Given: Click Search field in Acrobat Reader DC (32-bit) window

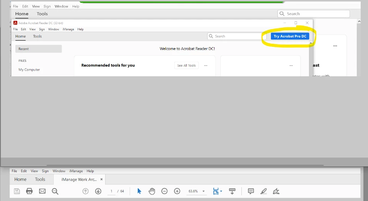Looking at the screenshot, I should click(237, 36).
